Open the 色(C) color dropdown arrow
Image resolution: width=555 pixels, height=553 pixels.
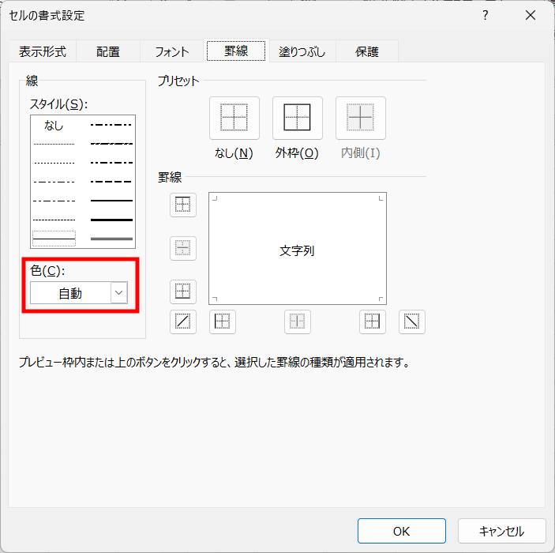click(119, 292)
